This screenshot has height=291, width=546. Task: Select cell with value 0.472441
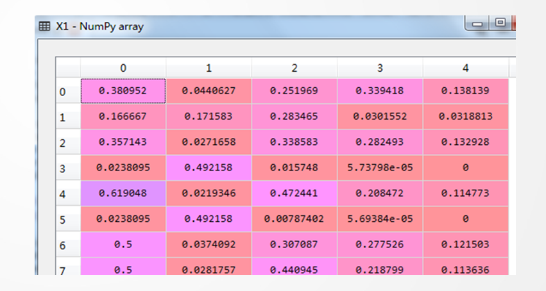pyautogui.click(x=294, y=194)
